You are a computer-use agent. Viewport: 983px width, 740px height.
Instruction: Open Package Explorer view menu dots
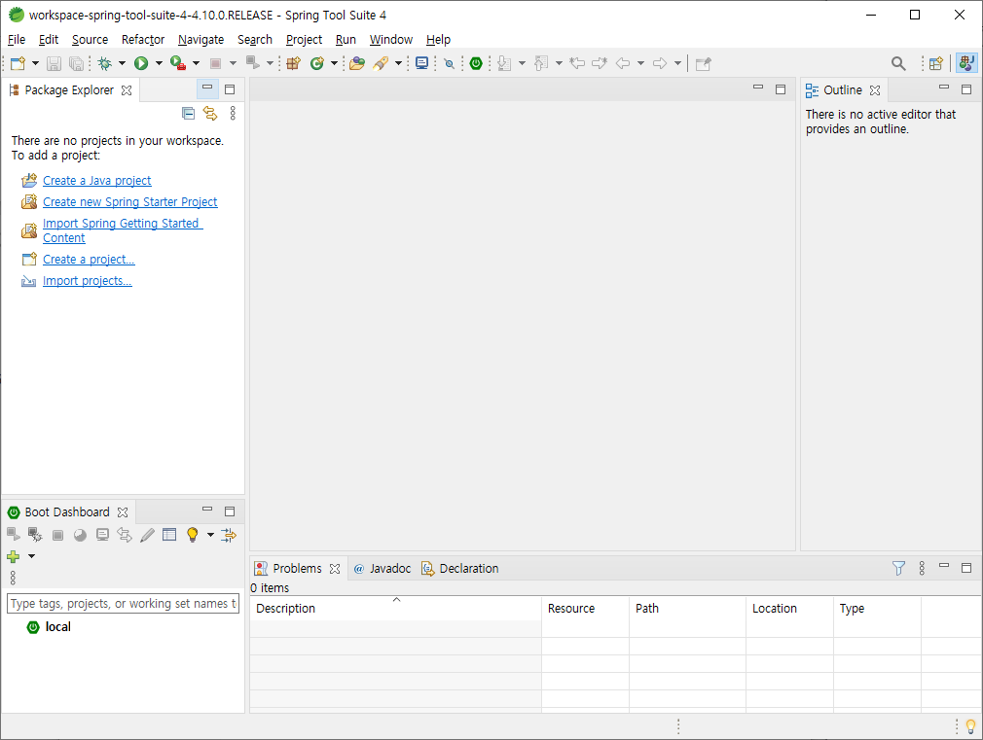(x=233, y=114)
